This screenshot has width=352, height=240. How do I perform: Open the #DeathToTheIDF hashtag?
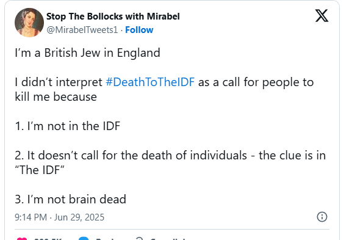150,82
